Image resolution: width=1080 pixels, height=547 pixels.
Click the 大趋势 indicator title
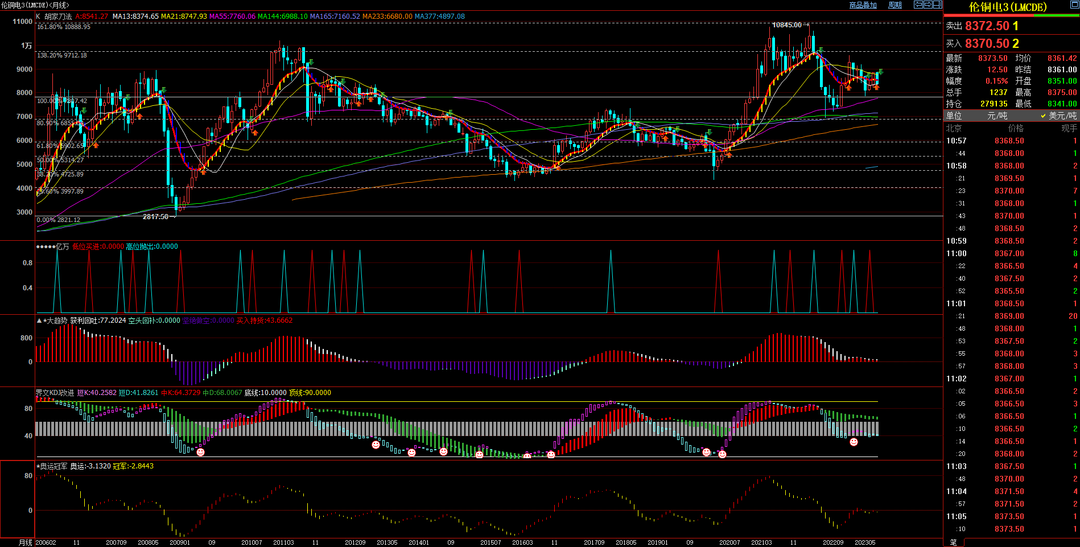(x=56, y=320)
